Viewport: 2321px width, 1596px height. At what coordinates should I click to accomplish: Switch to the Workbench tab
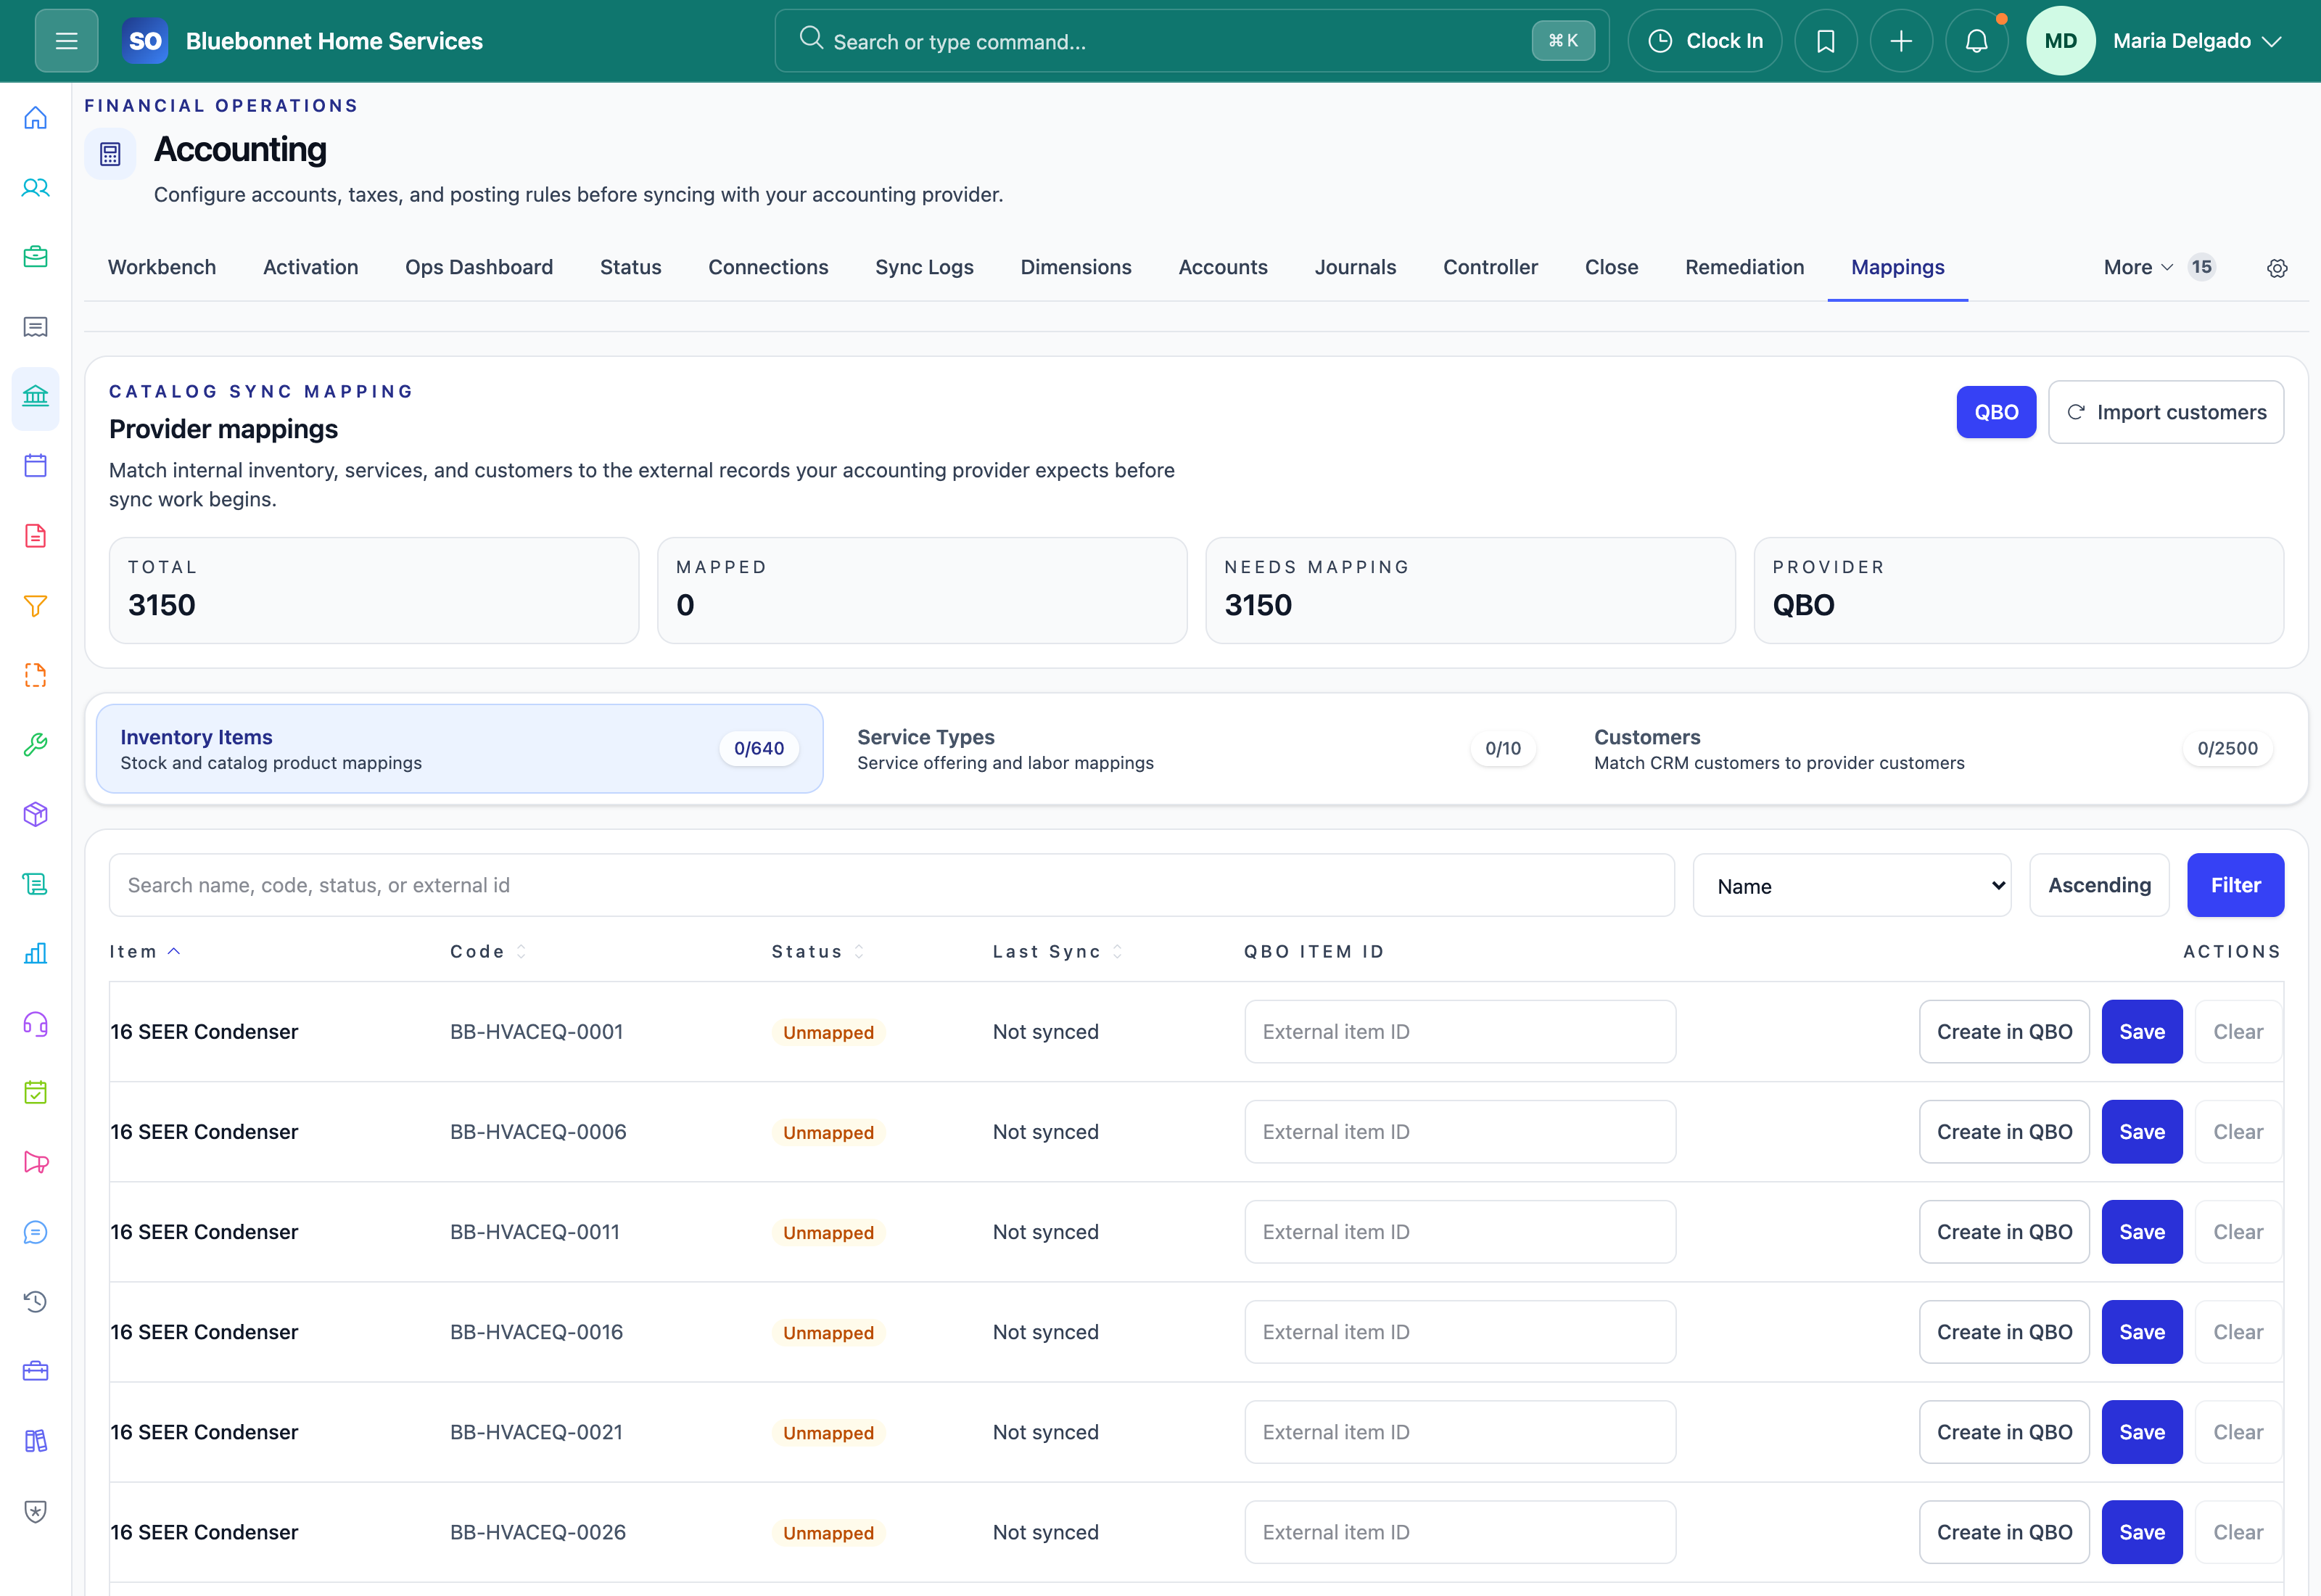(162, 267)
